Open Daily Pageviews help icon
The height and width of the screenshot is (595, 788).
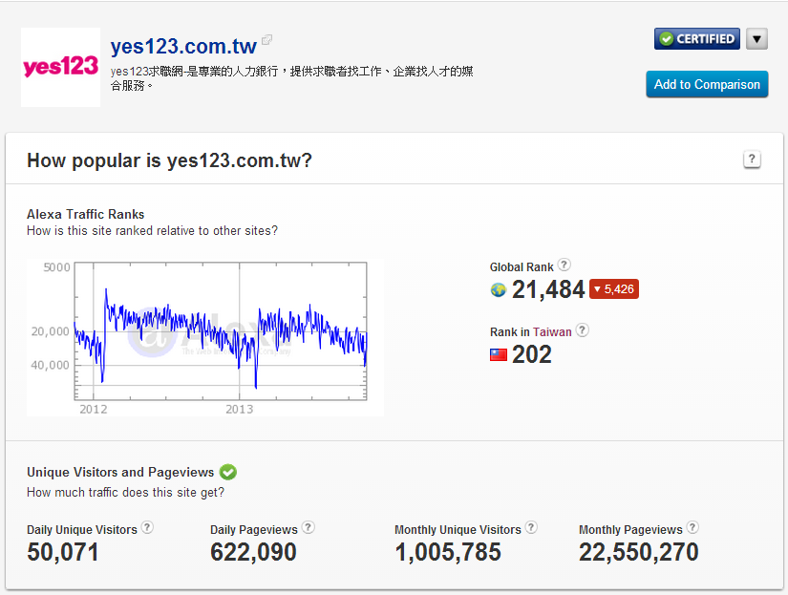[308, 528]
